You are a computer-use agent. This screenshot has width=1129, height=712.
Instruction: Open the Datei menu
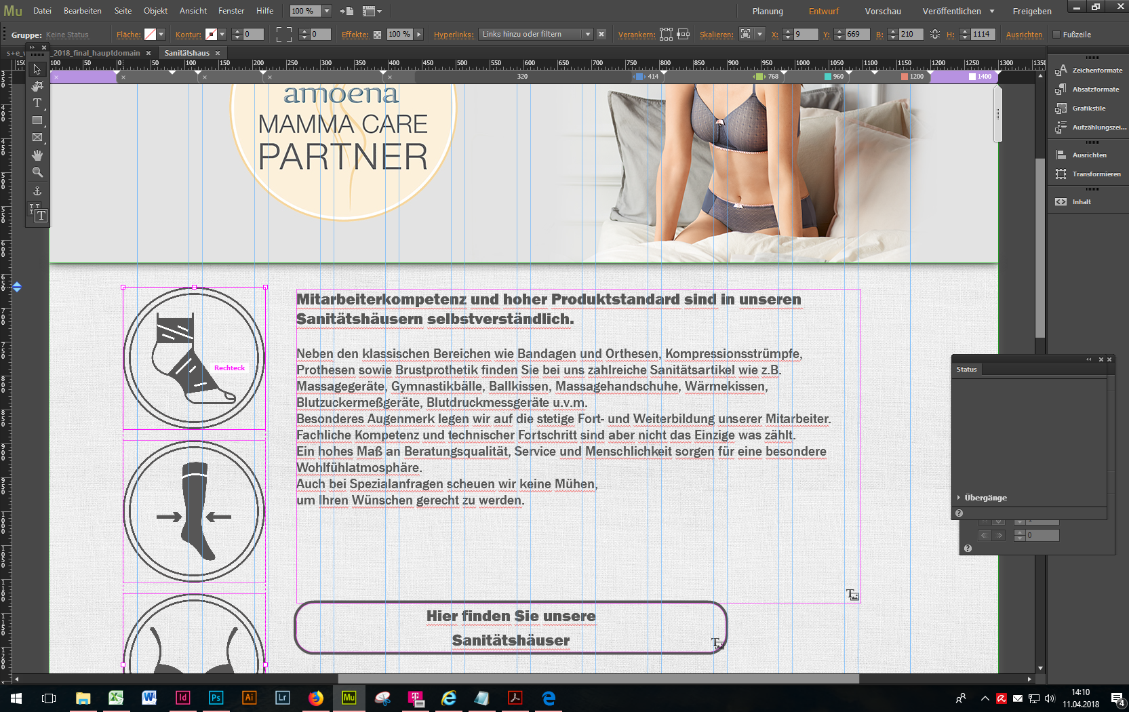click(42, 11)
